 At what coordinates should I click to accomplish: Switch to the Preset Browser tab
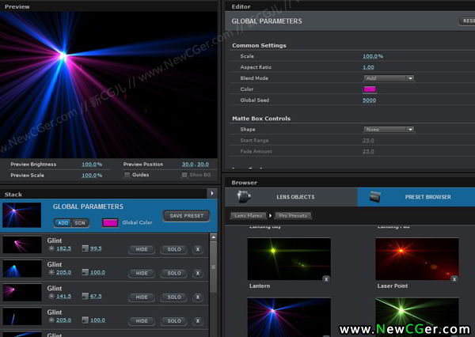(x=416, y=197)
